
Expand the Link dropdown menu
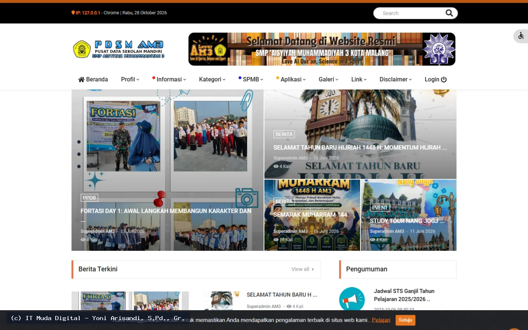pyautogui.click(x=359, y=79)
